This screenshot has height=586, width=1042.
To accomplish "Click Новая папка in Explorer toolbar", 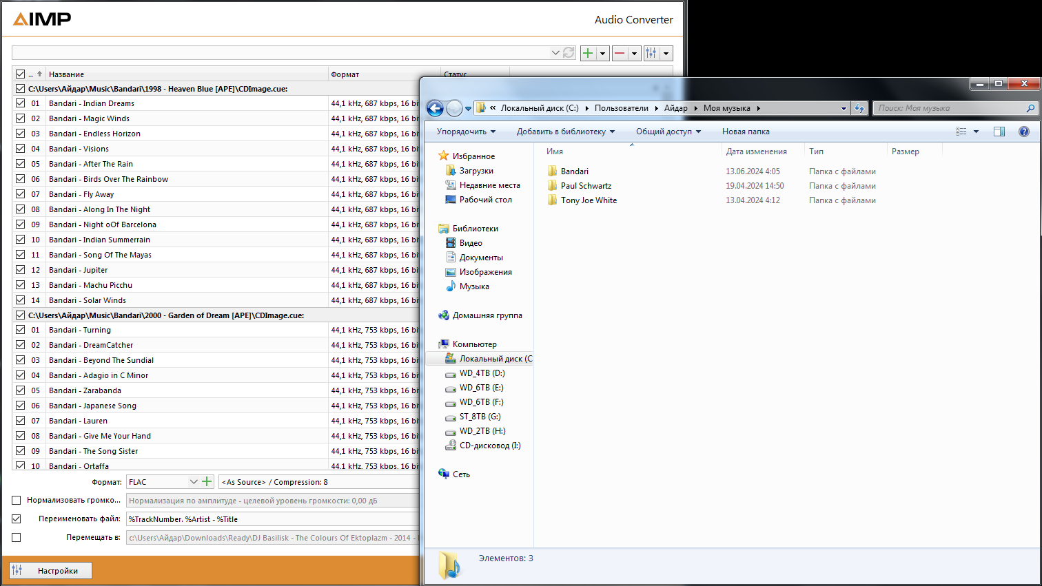I will [746, 132].
